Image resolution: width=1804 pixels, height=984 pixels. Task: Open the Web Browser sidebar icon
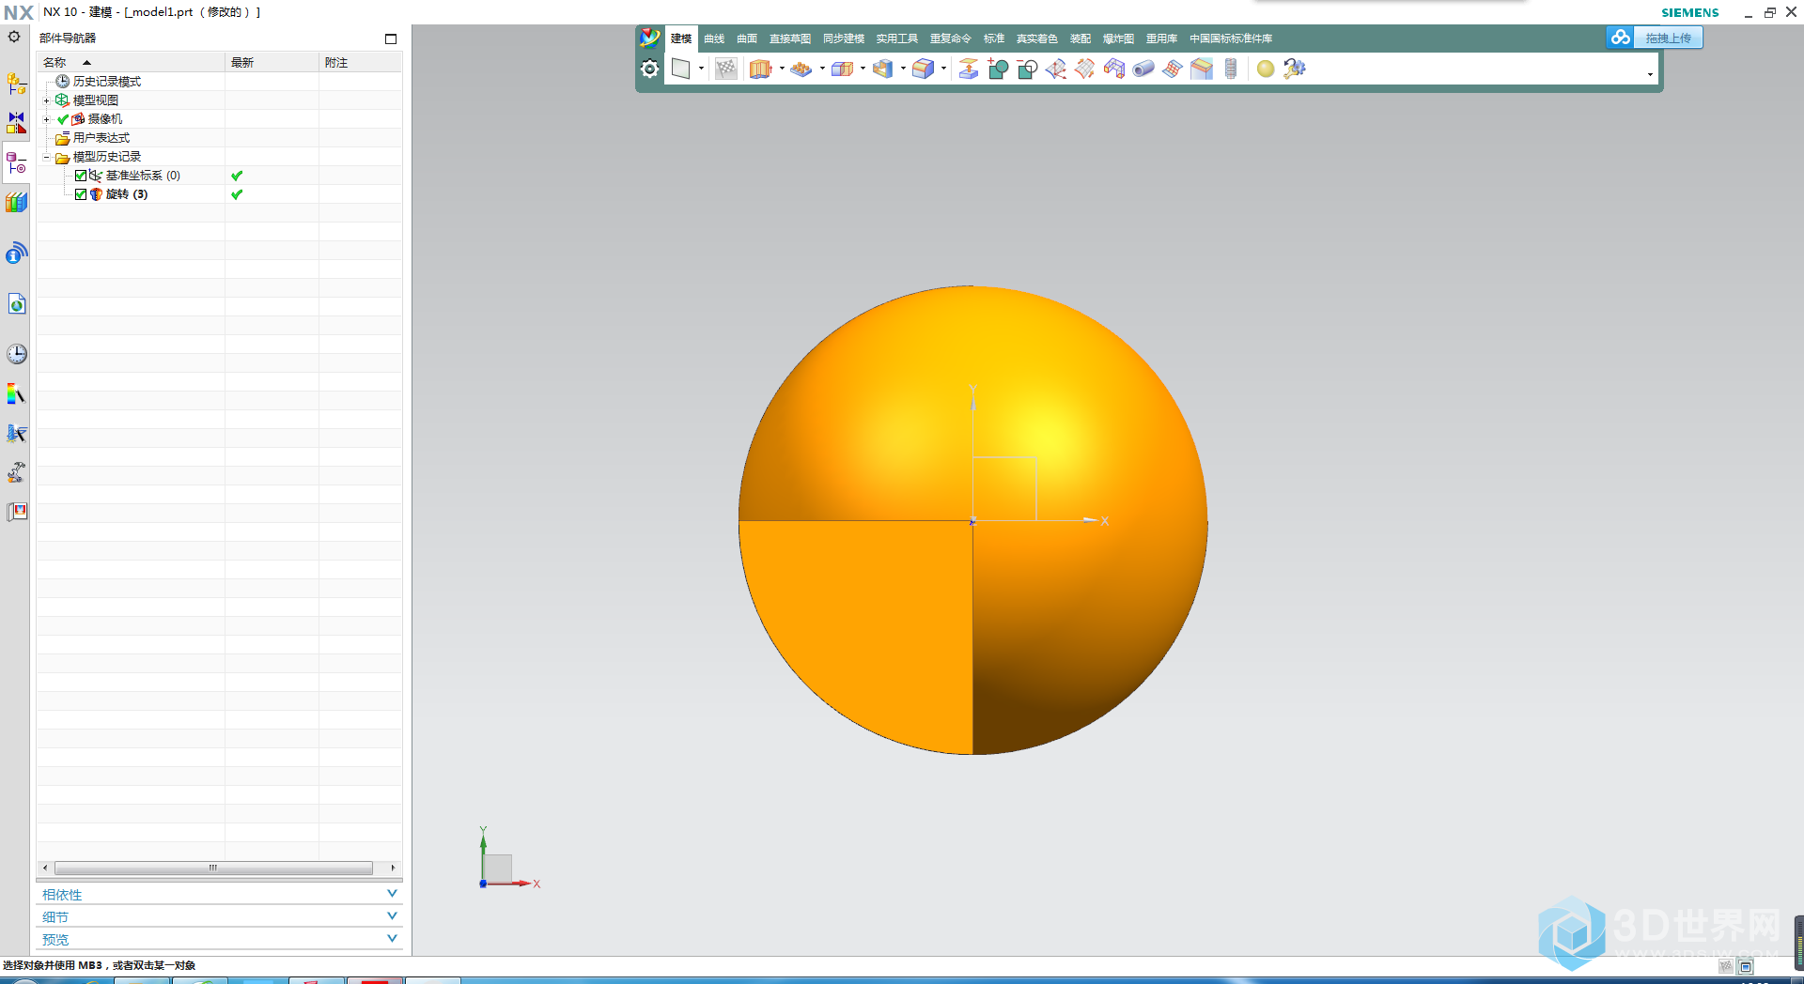16,303
